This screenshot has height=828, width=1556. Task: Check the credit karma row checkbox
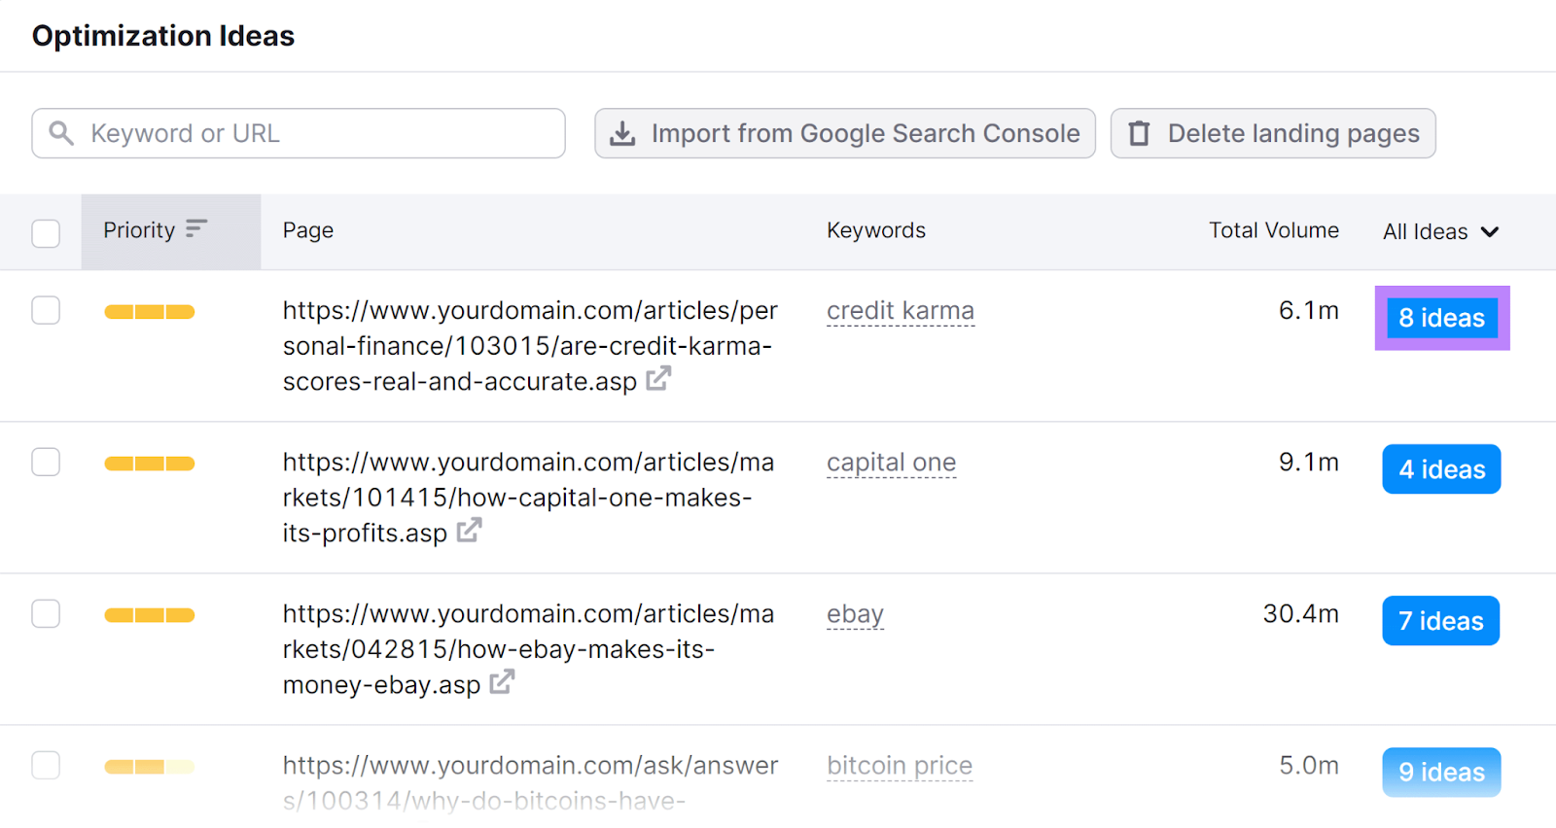click(x=46, y=311)
